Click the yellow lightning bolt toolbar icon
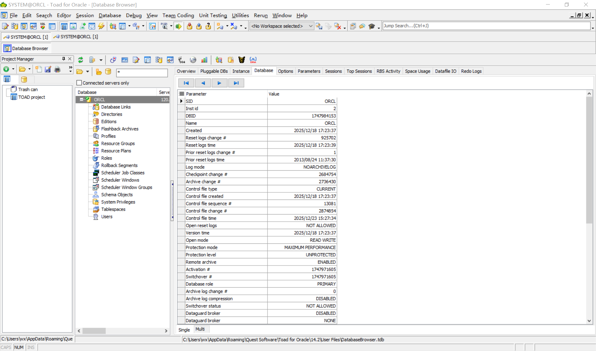The height and width of the screenshot is (351, 596). click(x=101, y=26)
